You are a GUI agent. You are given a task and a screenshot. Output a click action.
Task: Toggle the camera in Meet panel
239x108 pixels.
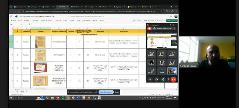point(157,79)
